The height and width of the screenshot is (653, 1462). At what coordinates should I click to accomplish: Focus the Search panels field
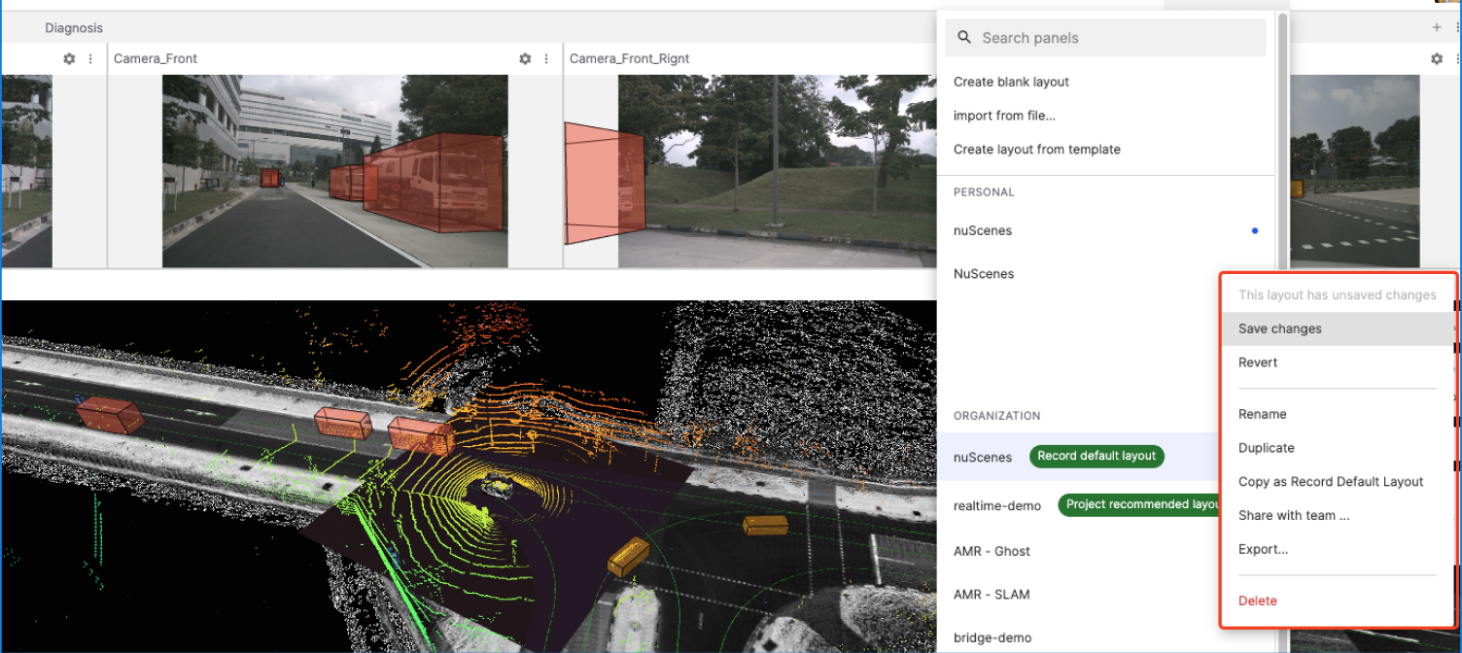(x=1105, y=38)
